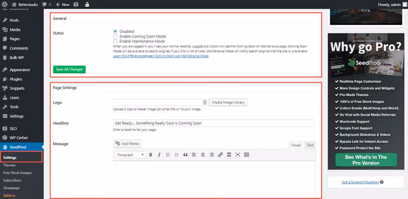Click the Logo URL input field
The width and height of the screenshot is (408, 199).
(161, 102)
